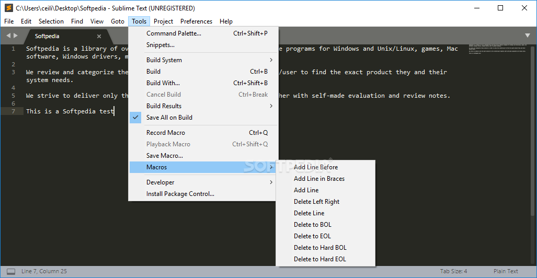Click text "system needs." in editor

coord(50,80)
